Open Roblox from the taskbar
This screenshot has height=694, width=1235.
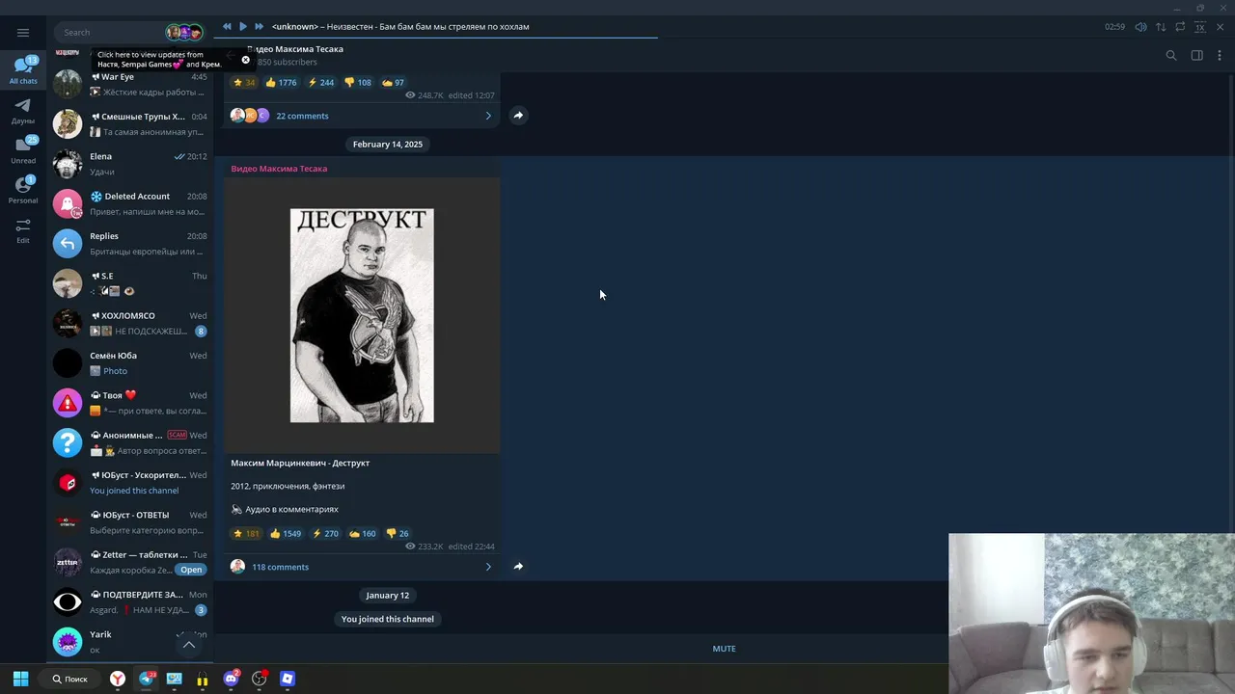tap(287, 679)
